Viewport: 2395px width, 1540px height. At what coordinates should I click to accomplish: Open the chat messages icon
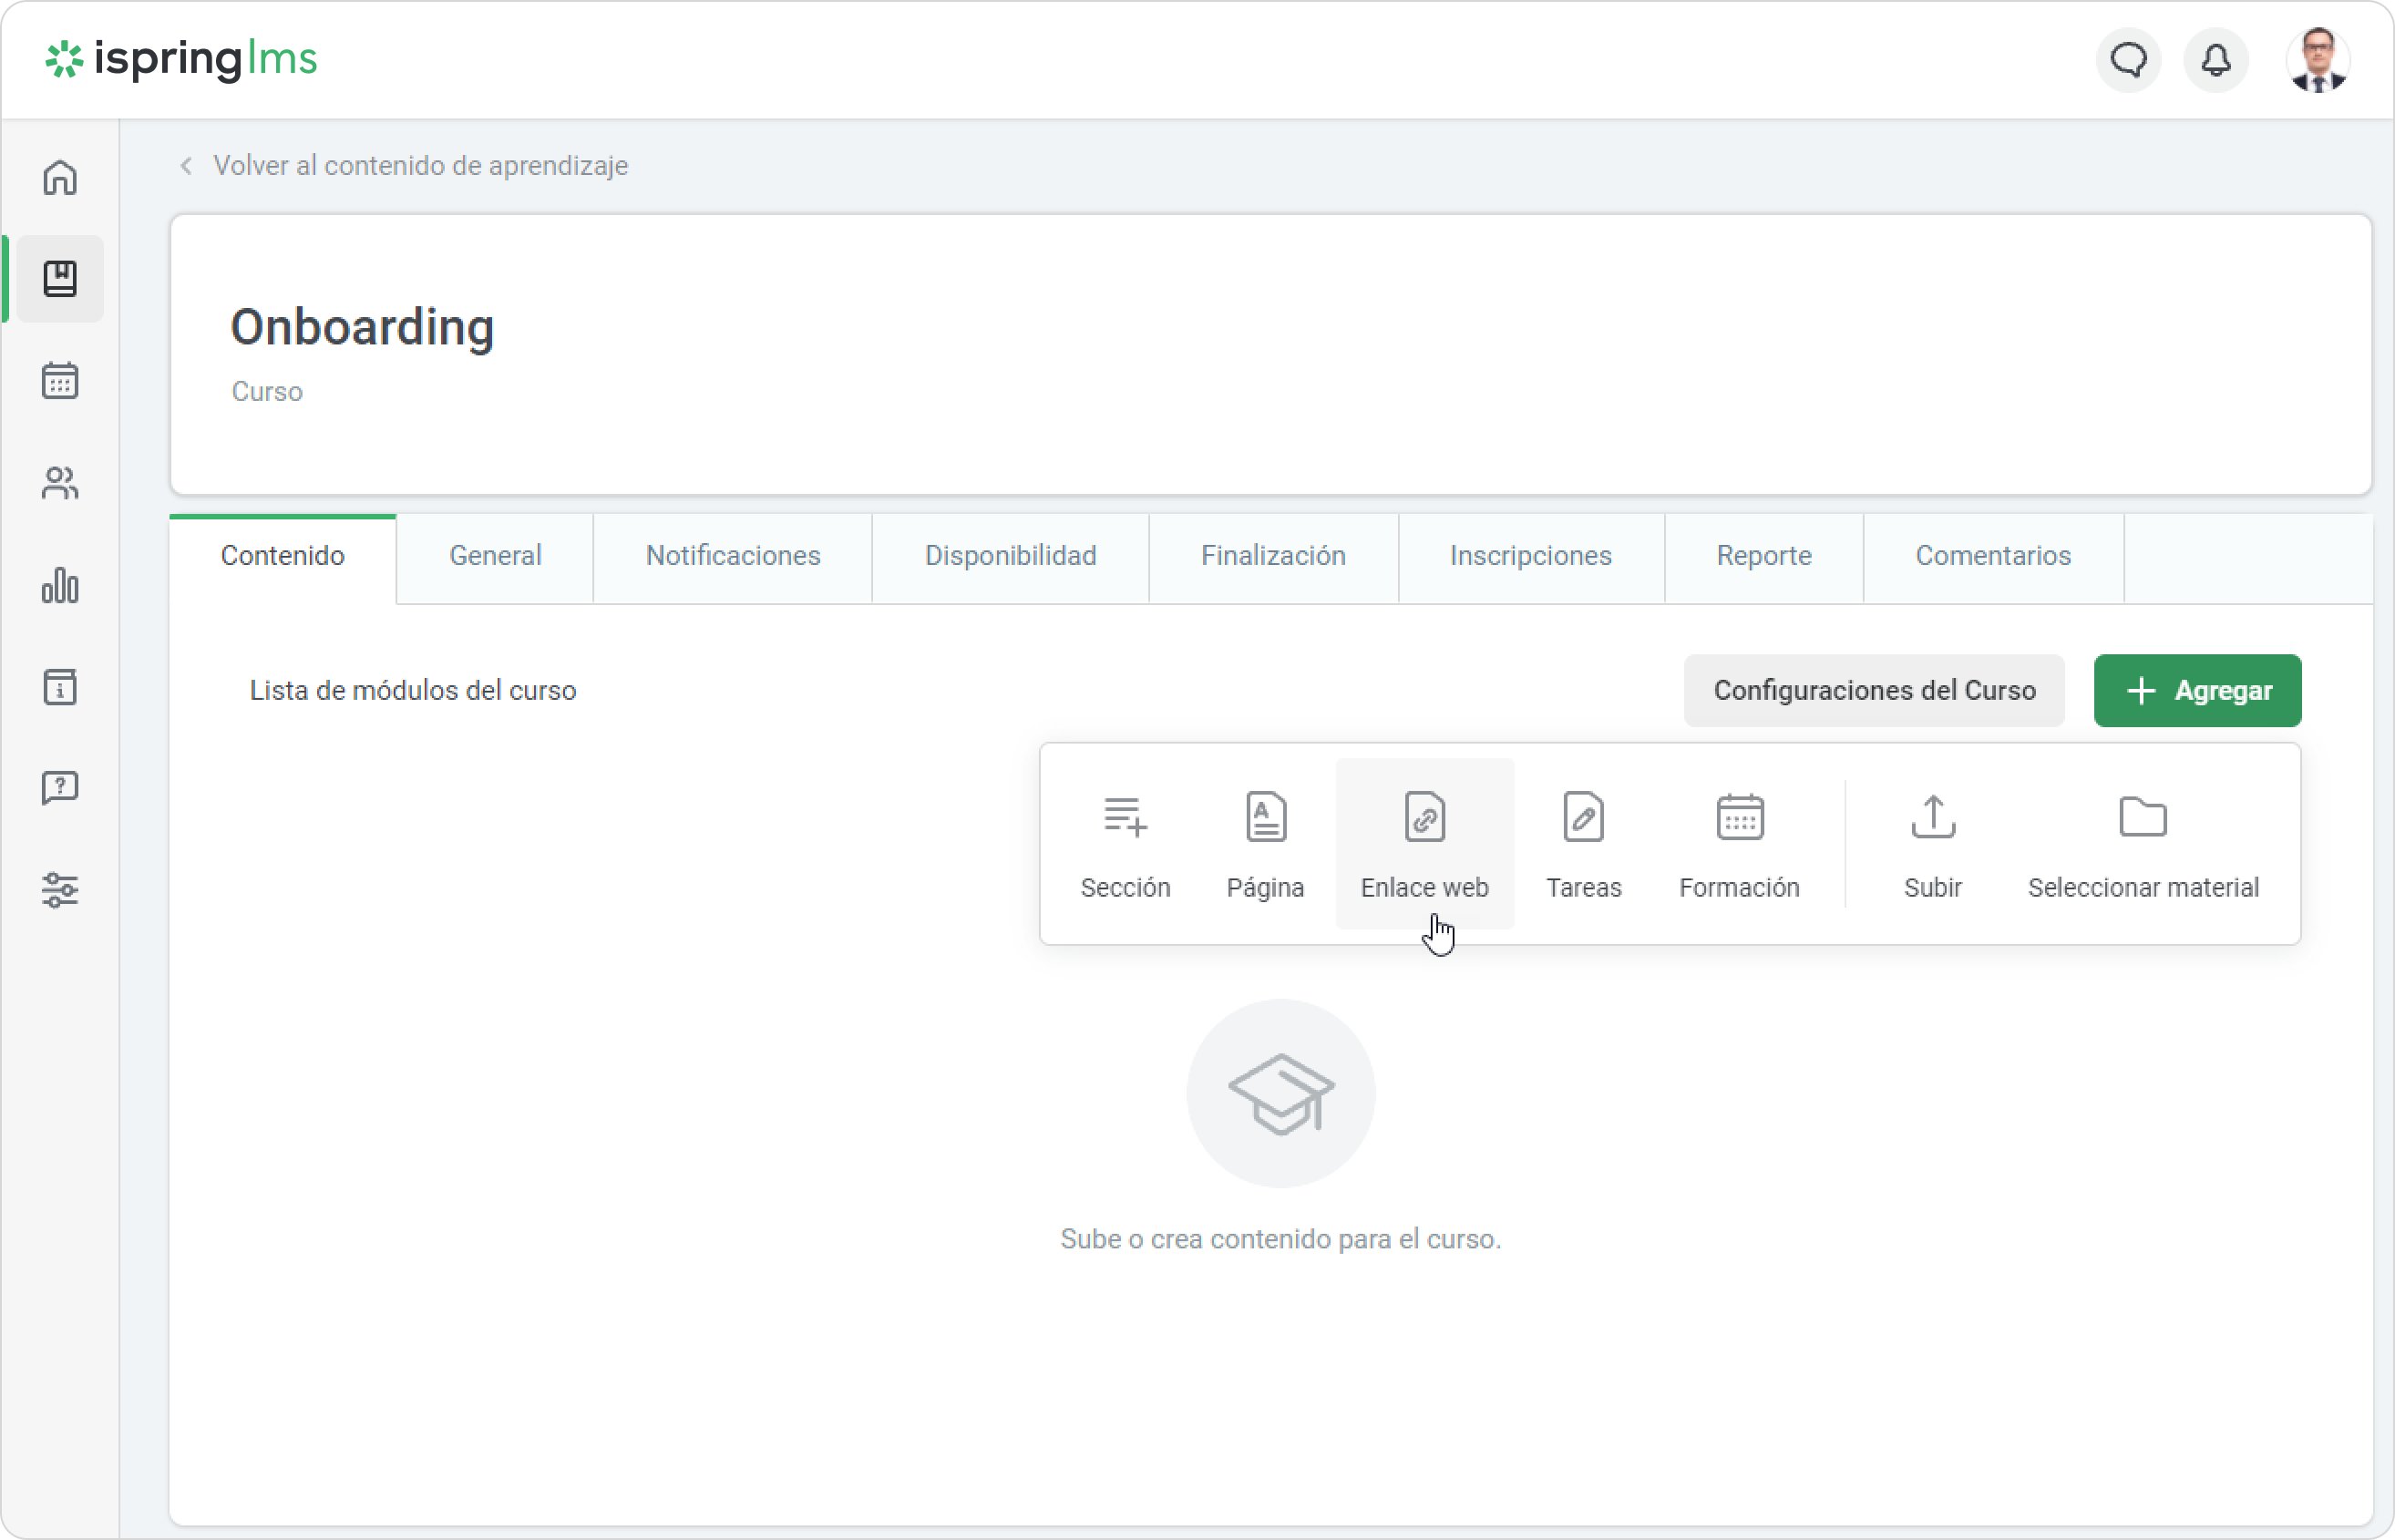(2128, 60)
